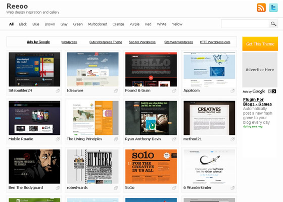Filter gallery by White
Screen dimensions: 283x202
point(162,24)
